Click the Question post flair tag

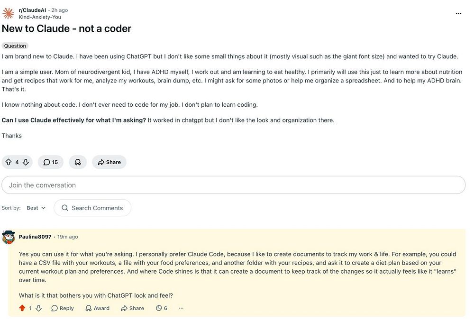click(x=15, y=46)
